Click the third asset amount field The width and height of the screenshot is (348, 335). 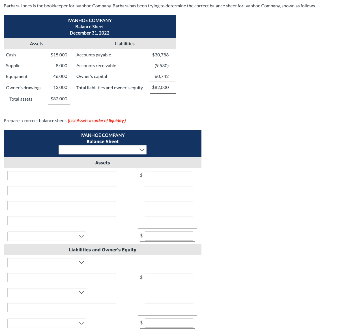click(x=169, y=205)
